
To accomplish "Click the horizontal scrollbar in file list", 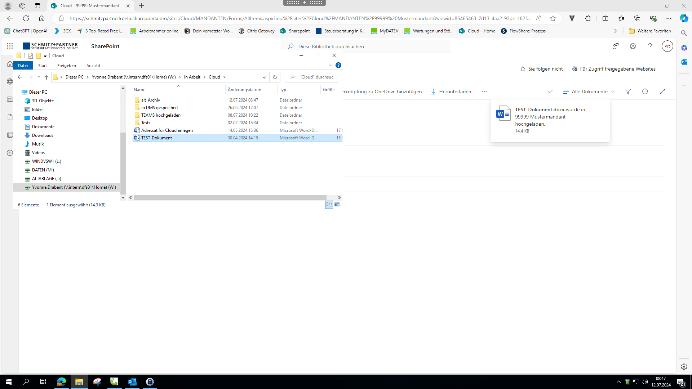I will tap(230, 197).
